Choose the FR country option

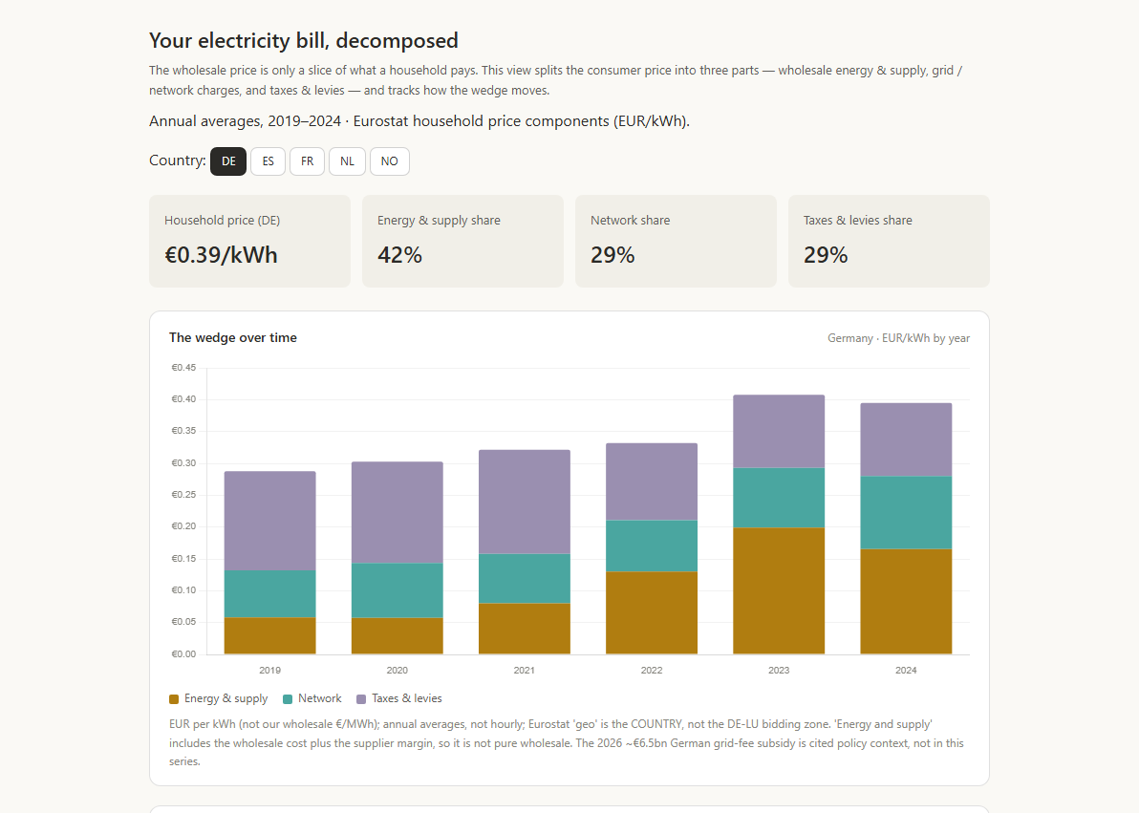click(x=308, y=161)
